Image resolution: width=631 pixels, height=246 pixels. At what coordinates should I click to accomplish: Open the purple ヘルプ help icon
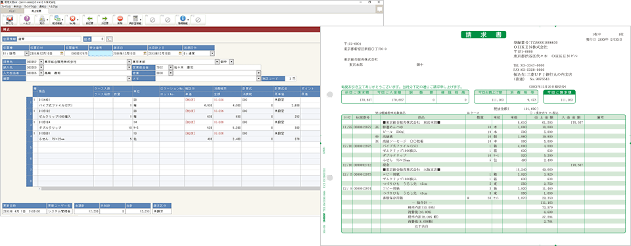click(x=27, y=20)
